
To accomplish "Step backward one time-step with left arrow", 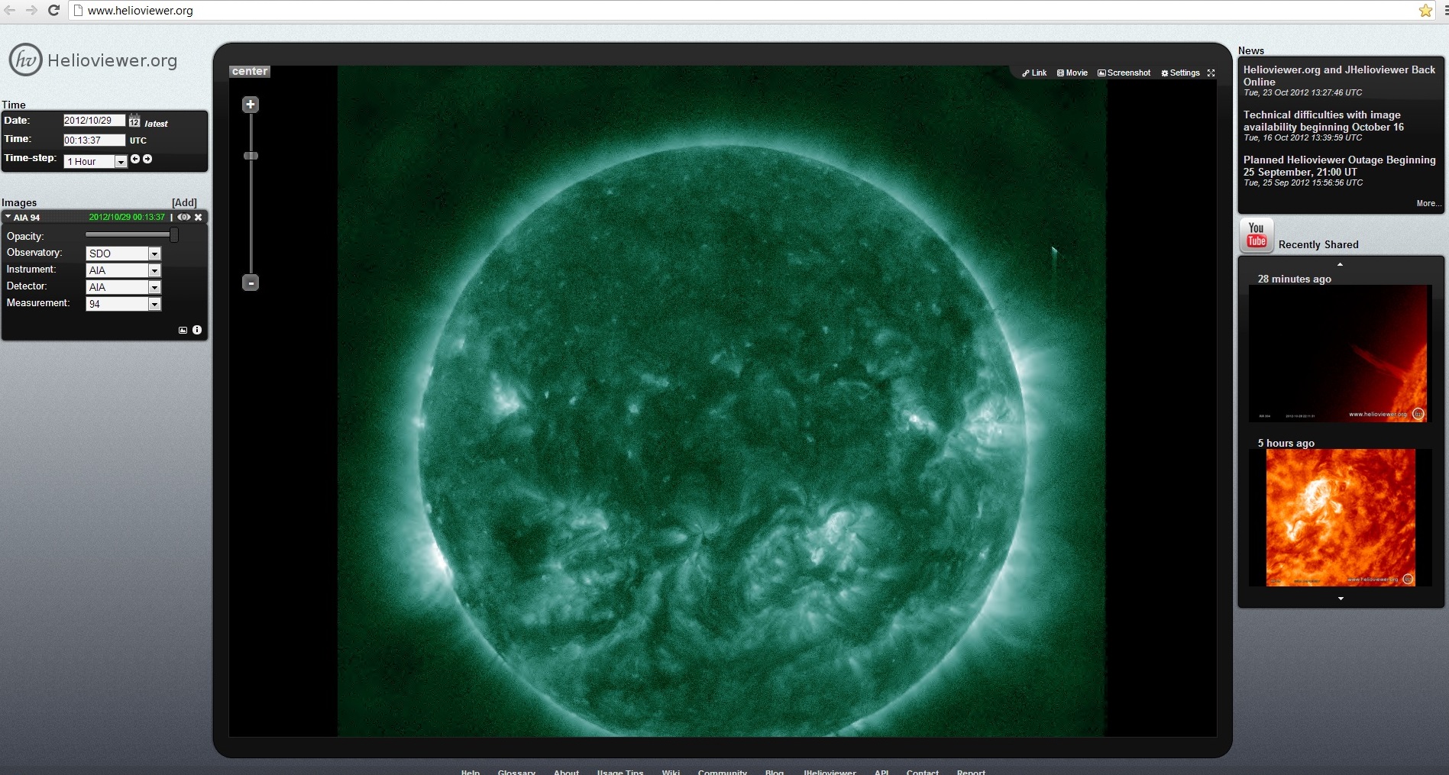I will click(x=135, y=159).
